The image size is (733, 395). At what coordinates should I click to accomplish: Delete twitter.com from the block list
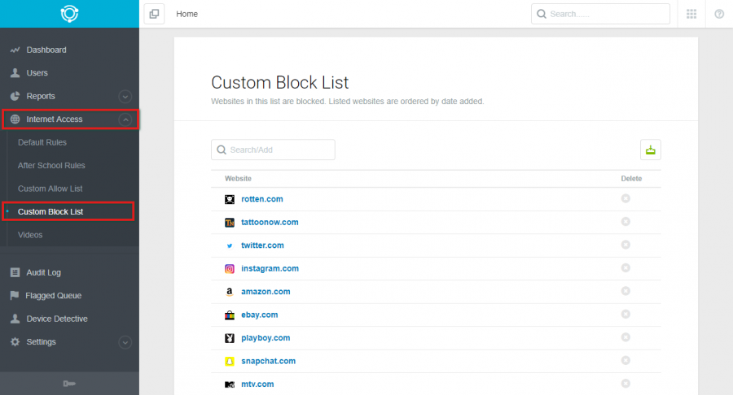coord(625,245)
